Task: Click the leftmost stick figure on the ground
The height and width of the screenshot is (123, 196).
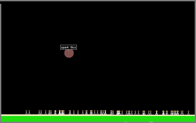Action: (x=26, y=112)
